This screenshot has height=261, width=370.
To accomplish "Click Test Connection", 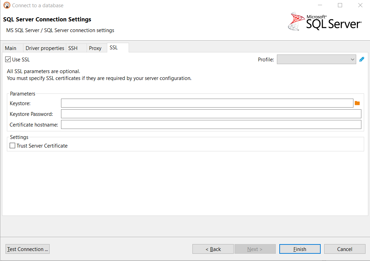I will click(x=27, y=249).
